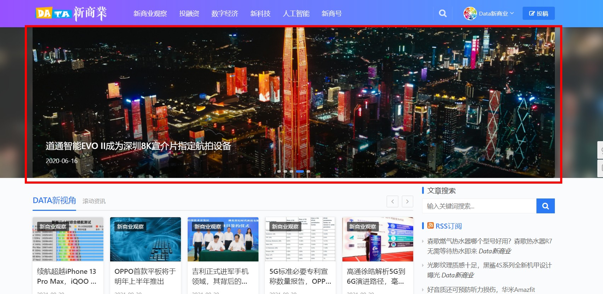Open article 续航超越iPhone 13 Pro Max

(x=67, y=276)
